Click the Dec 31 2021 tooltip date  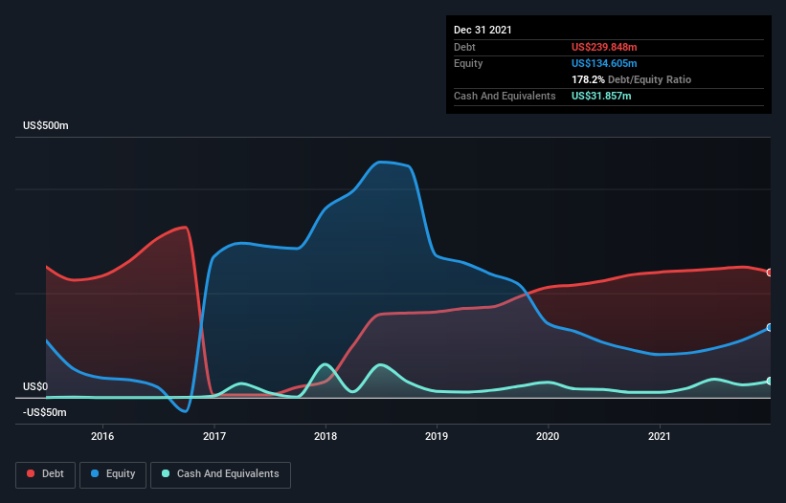(x=483, y=30)
